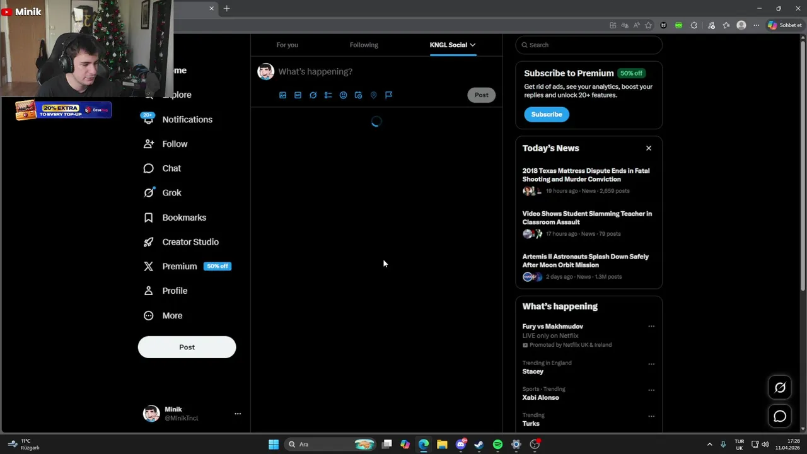This screenshot has height=454, width=807.
Task: Open browser settings and more menu
Action: (757, 25)
